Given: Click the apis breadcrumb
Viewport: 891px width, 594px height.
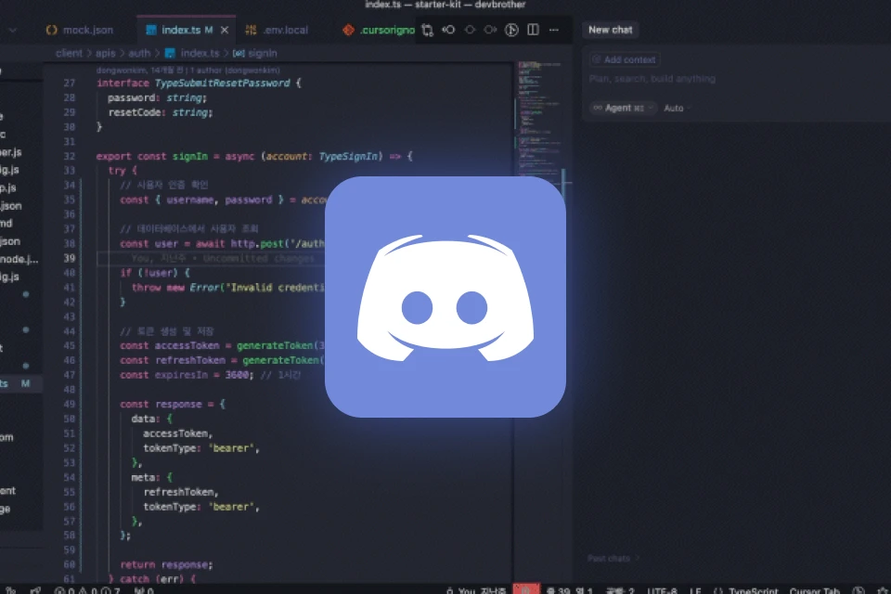Looking at the screenshot, I should coord(105,53).
